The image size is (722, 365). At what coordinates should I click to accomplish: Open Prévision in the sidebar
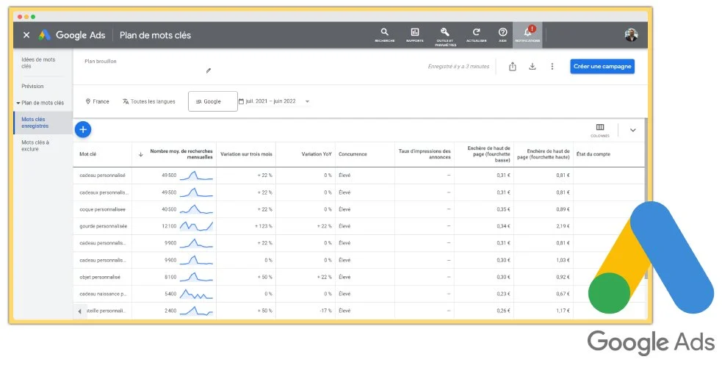(33, 86)
